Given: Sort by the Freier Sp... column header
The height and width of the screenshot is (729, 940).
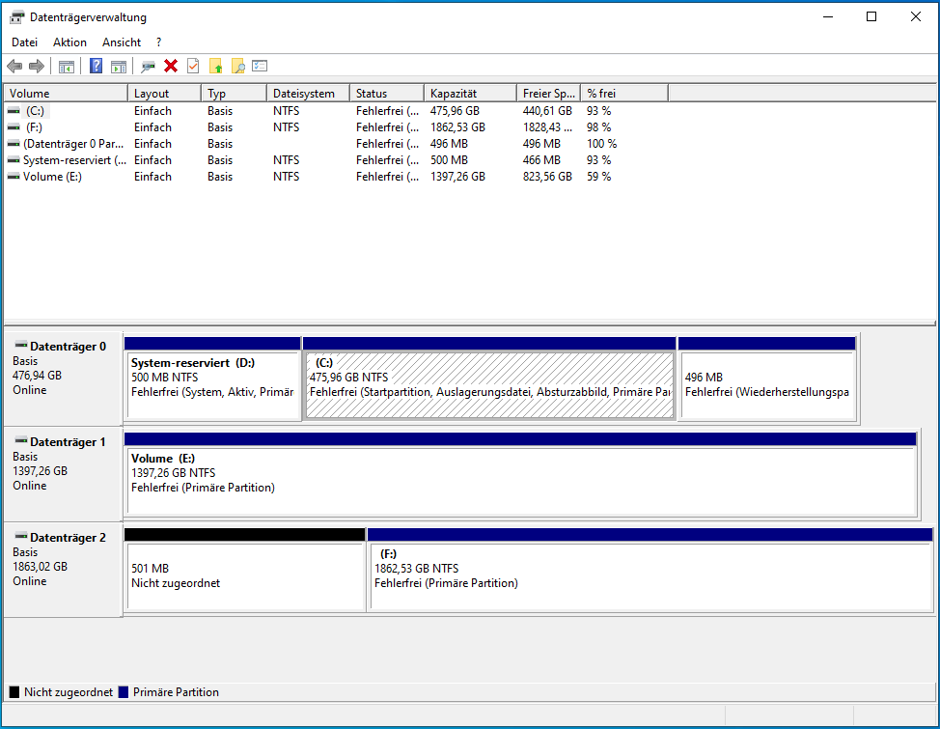Looking at the screenshot, I should (x=548, y=93).
